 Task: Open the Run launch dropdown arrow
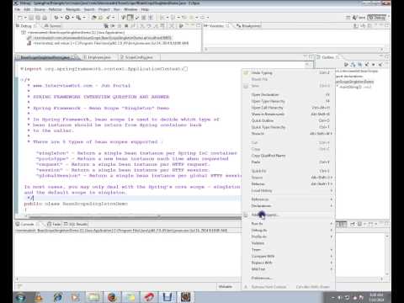[x=72, y=18]
